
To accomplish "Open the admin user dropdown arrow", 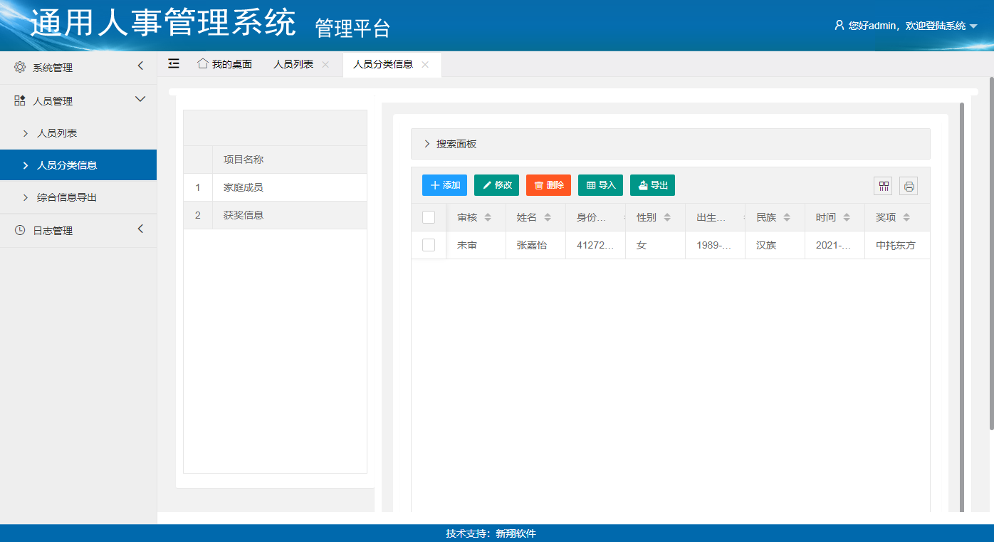I will [973, 26].
